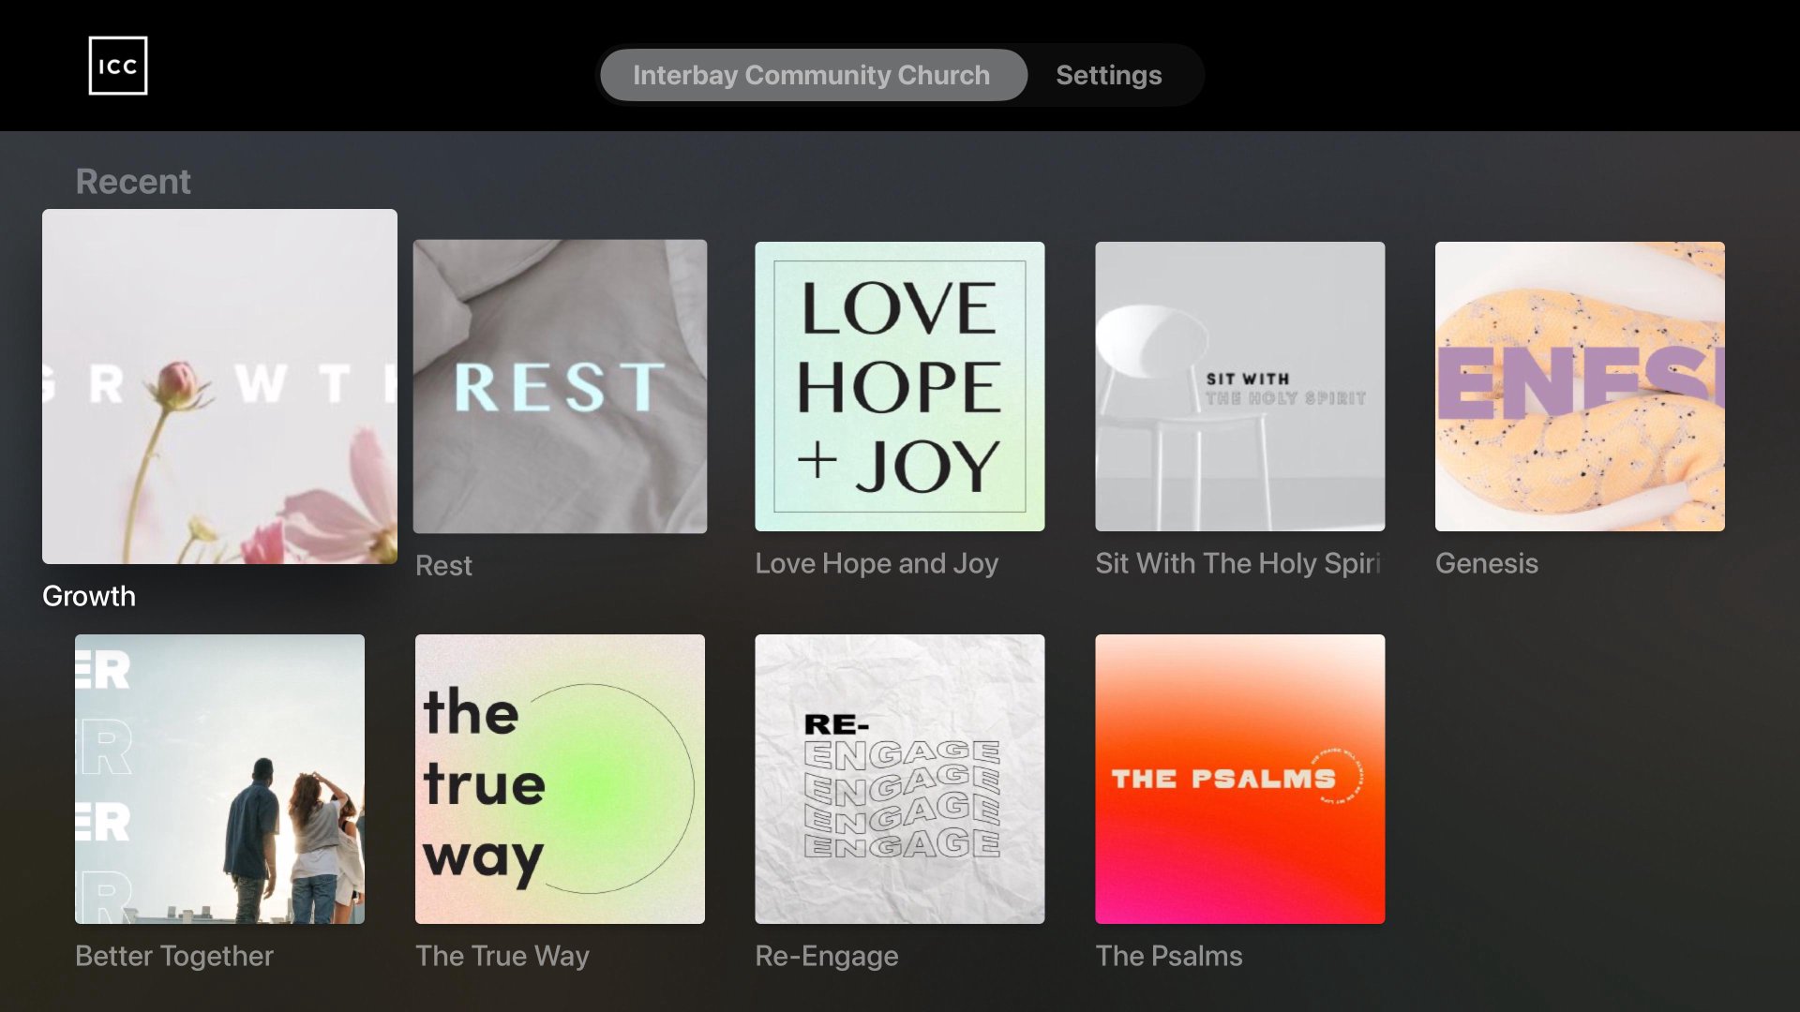Choose the Genesis series cover

(x=1580, y=386)
